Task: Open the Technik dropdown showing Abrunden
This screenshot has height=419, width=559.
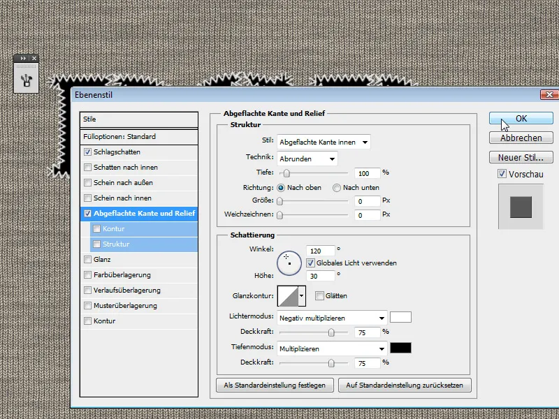Action: [307, 159]
